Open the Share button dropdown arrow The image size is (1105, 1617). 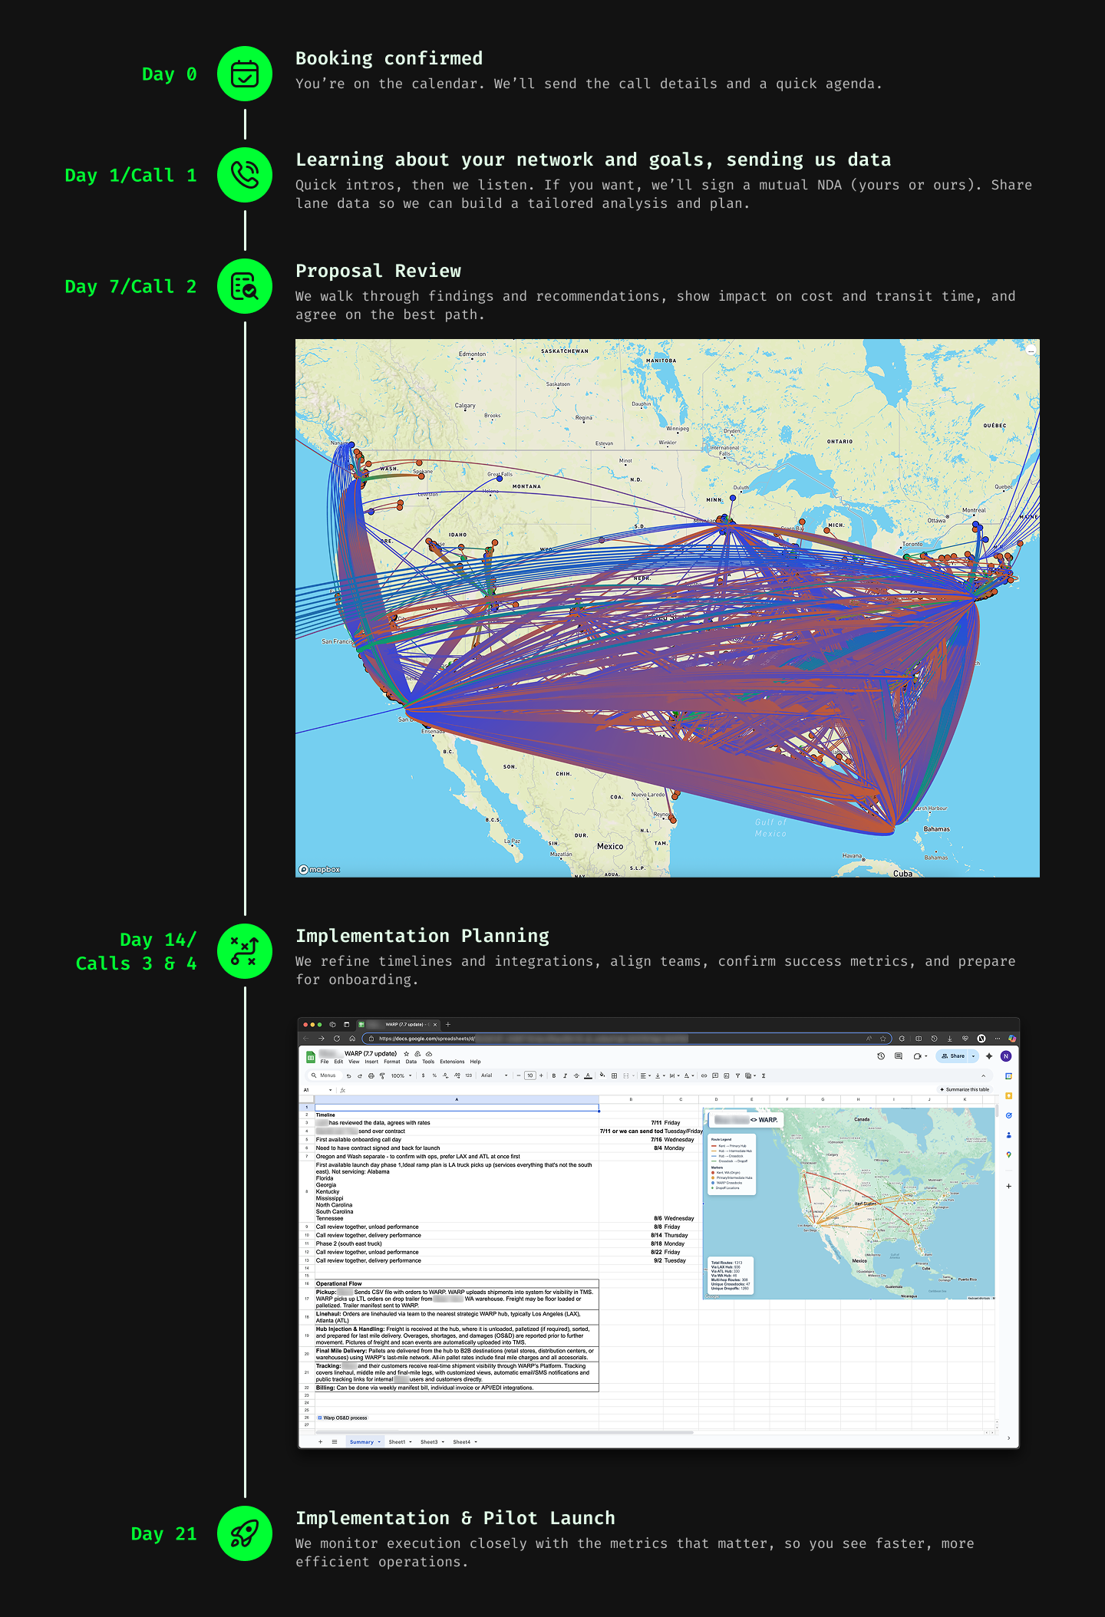[x=973, y=1056]
